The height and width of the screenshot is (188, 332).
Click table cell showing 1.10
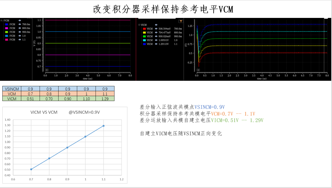(x=86, y=99)
